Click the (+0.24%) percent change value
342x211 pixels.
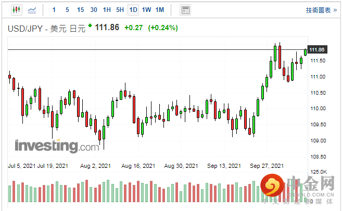[163, 28]
